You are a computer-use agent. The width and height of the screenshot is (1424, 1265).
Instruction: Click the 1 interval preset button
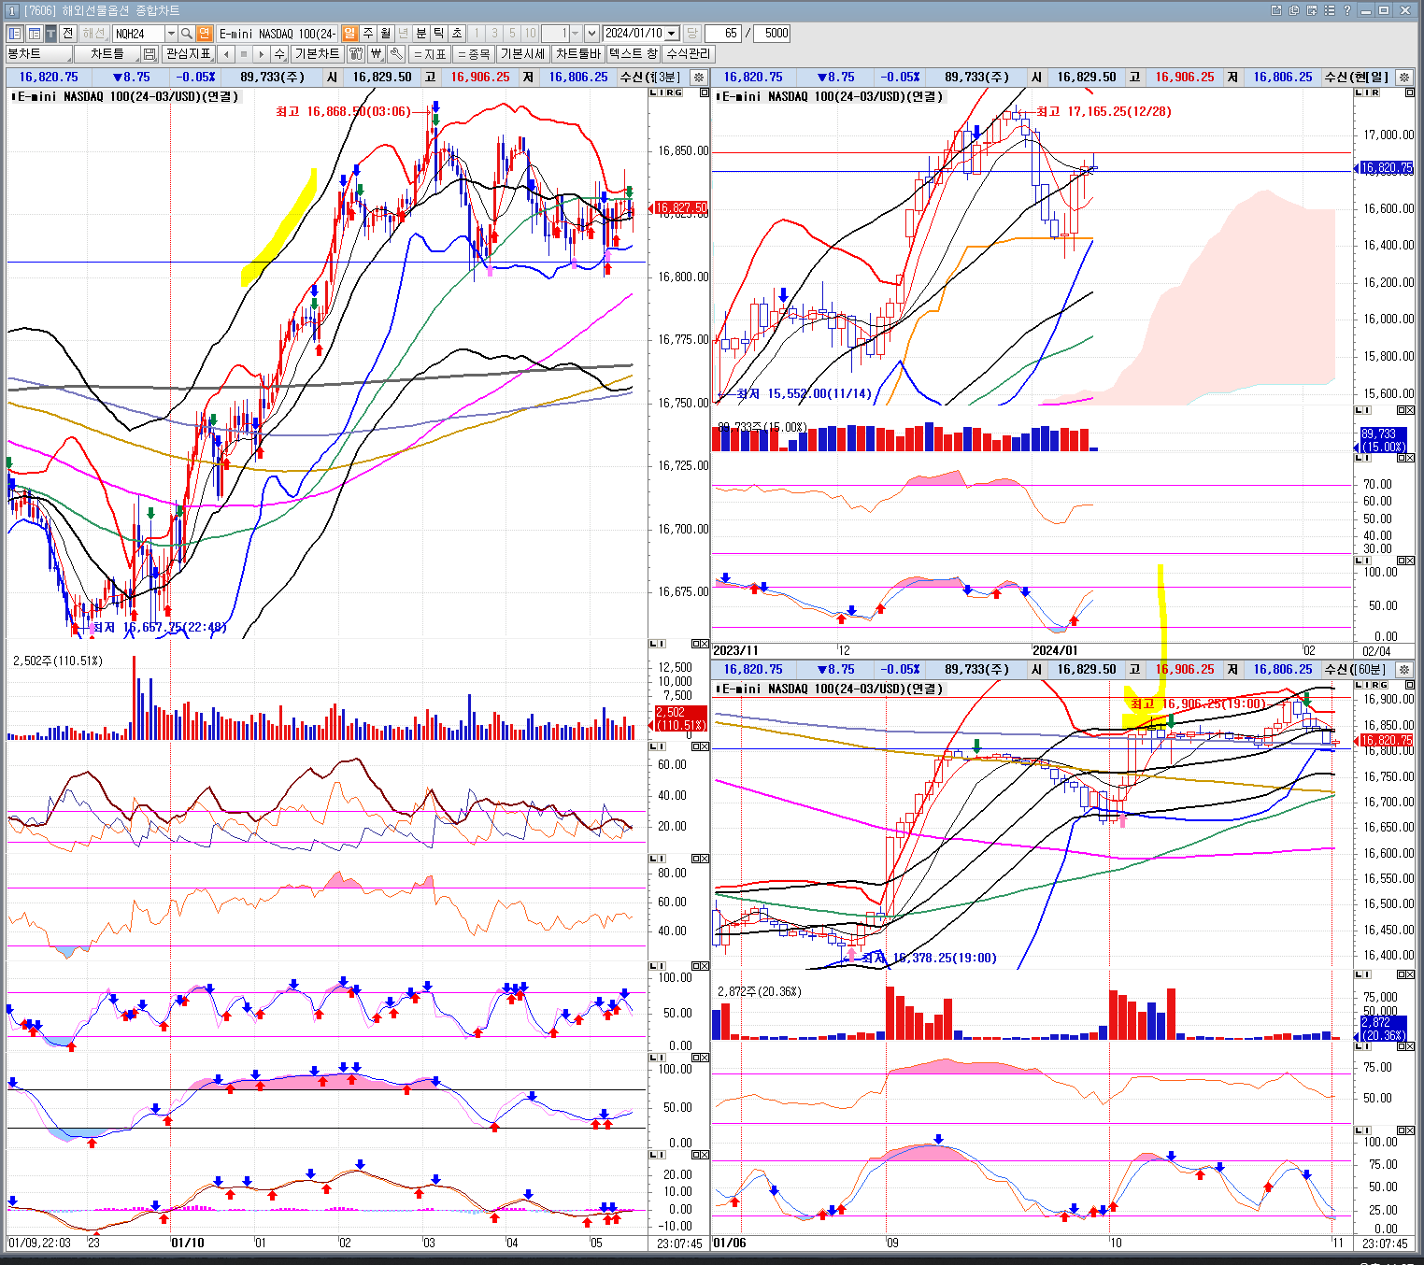[477, 34]
